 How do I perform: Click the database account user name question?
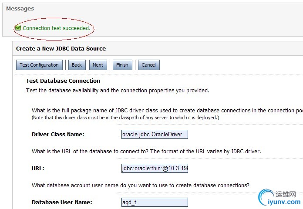point(141,185)
